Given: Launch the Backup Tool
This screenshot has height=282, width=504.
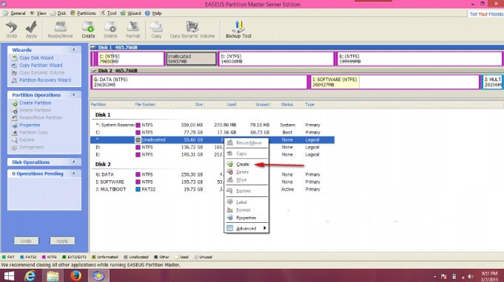Looking at the screenshot, I should (238, 30).
